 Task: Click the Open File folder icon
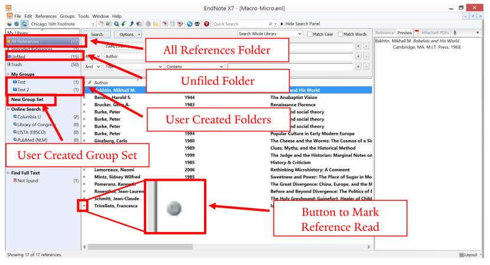click(x=156, y=24)
